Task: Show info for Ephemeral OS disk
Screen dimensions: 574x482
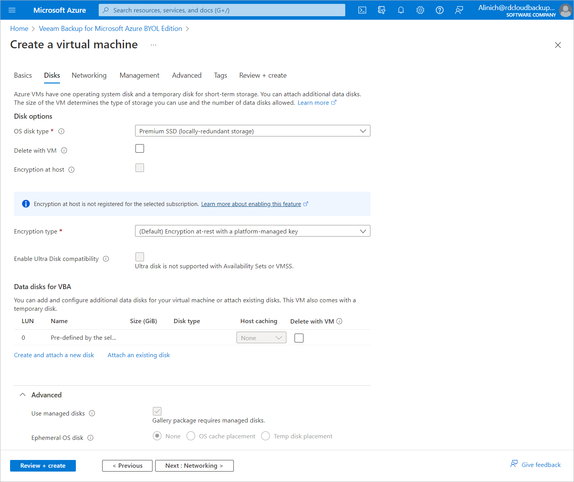Action: pos(91,438)
